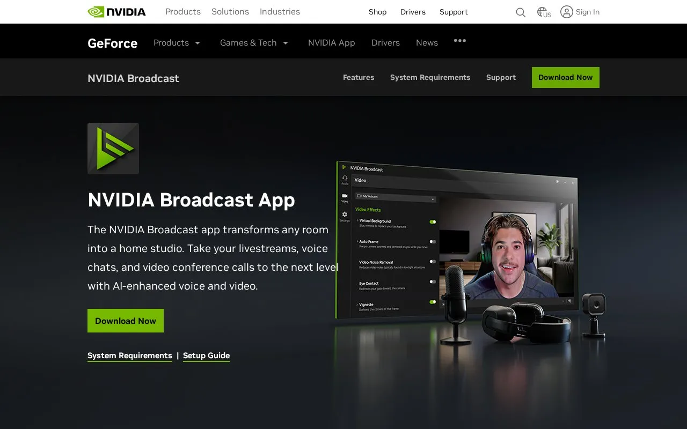Expand Vignette chevron in app

357,305
